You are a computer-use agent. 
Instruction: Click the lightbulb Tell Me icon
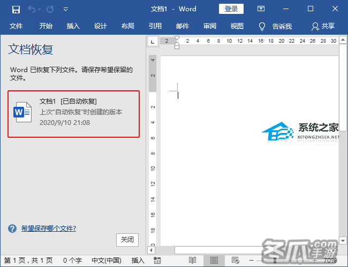(x=262, y=26)
